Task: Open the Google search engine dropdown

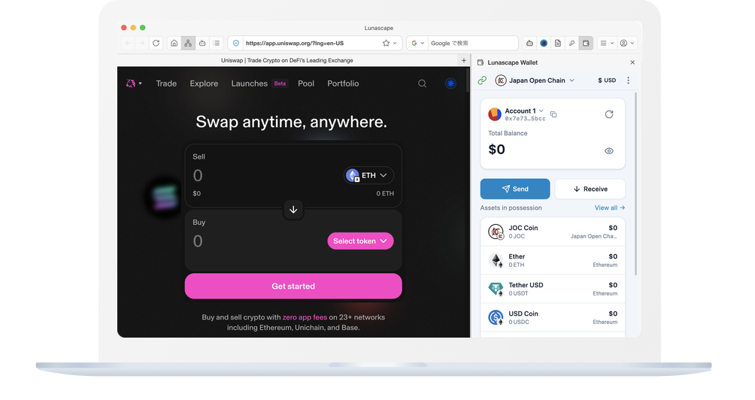Action: (x=417, y=44)
